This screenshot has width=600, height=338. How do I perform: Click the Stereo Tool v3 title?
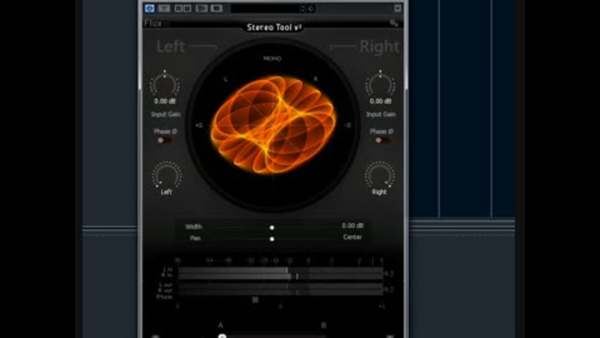pyautogui.click(x=274, y=27)
